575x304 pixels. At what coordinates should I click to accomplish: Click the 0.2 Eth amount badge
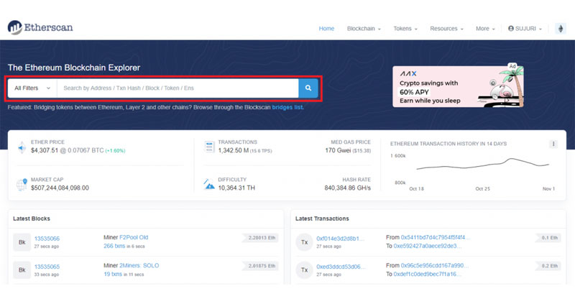pos(548,266)
